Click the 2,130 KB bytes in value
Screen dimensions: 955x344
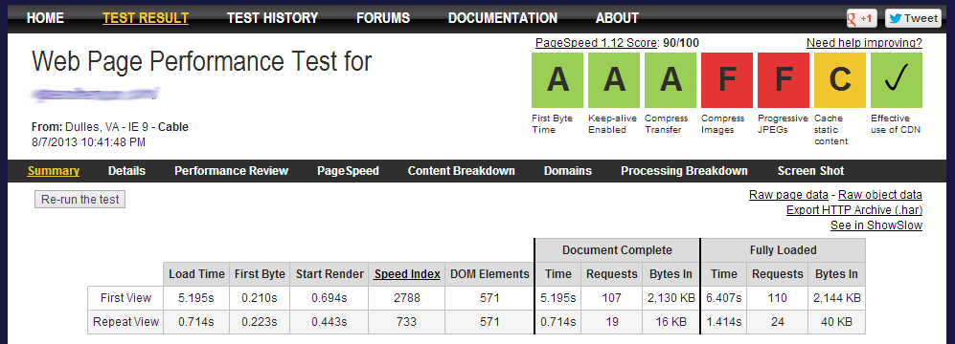671,298
